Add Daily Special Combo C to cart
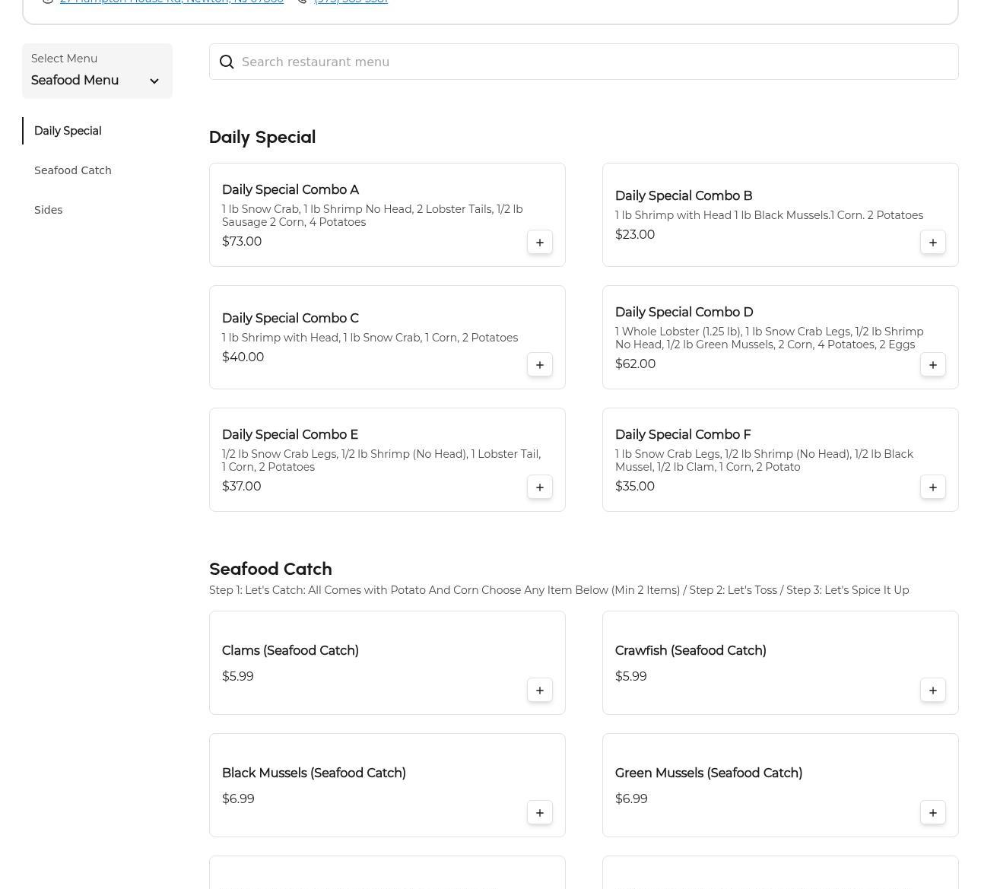The image size is (981, 889). (x=539, y=365)
